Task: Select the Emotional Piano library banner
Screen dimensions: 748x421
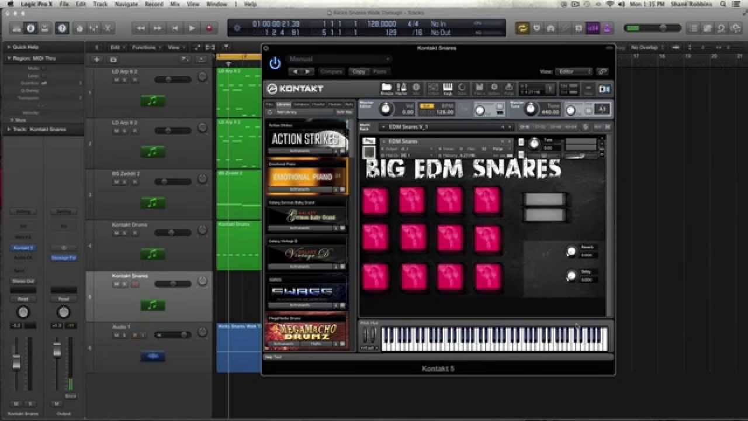Action: (307, 177)
